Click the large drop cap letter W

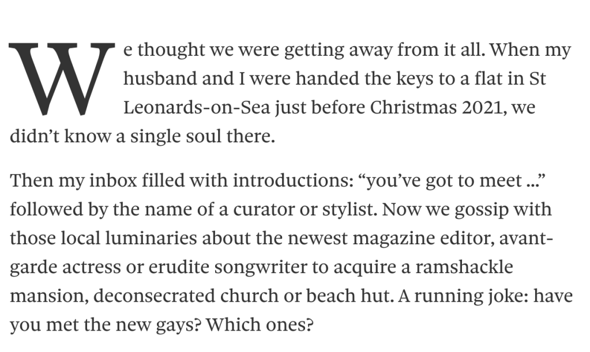(x=60, y=79)
